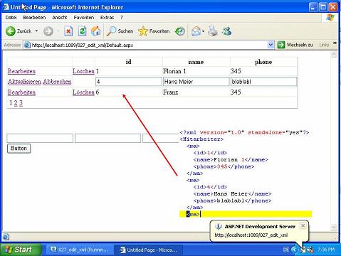The height and width of the screenshot is (256, 341).
Task: Open the Messenger people icon
Action: pyautogui.click(x=227, y=31)
